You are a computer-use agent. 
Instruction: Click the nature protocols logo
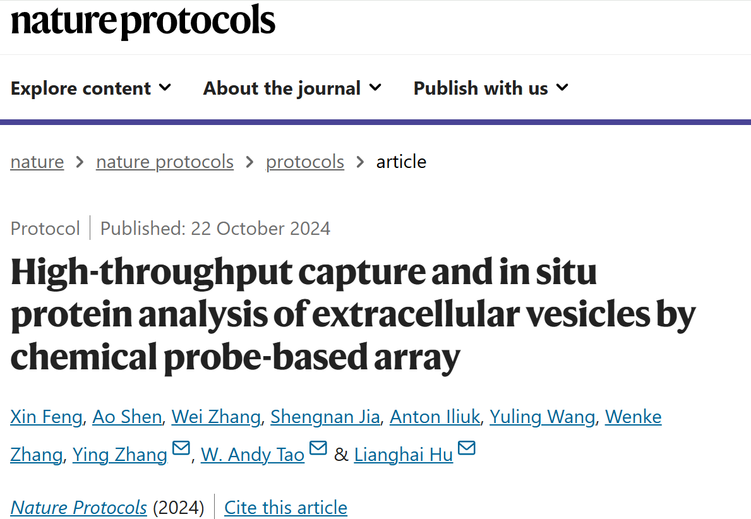click(x=143, y=21)
